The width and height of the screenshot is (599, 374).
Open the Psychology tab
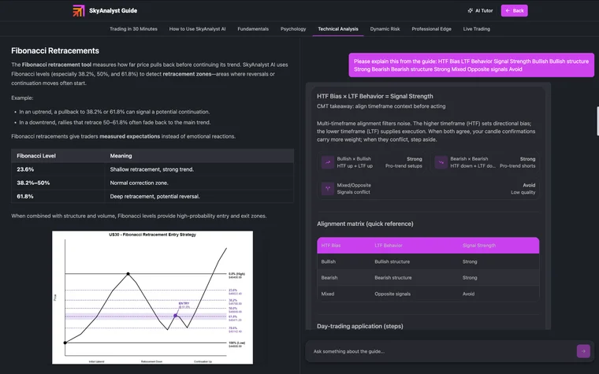pos(293,29)
